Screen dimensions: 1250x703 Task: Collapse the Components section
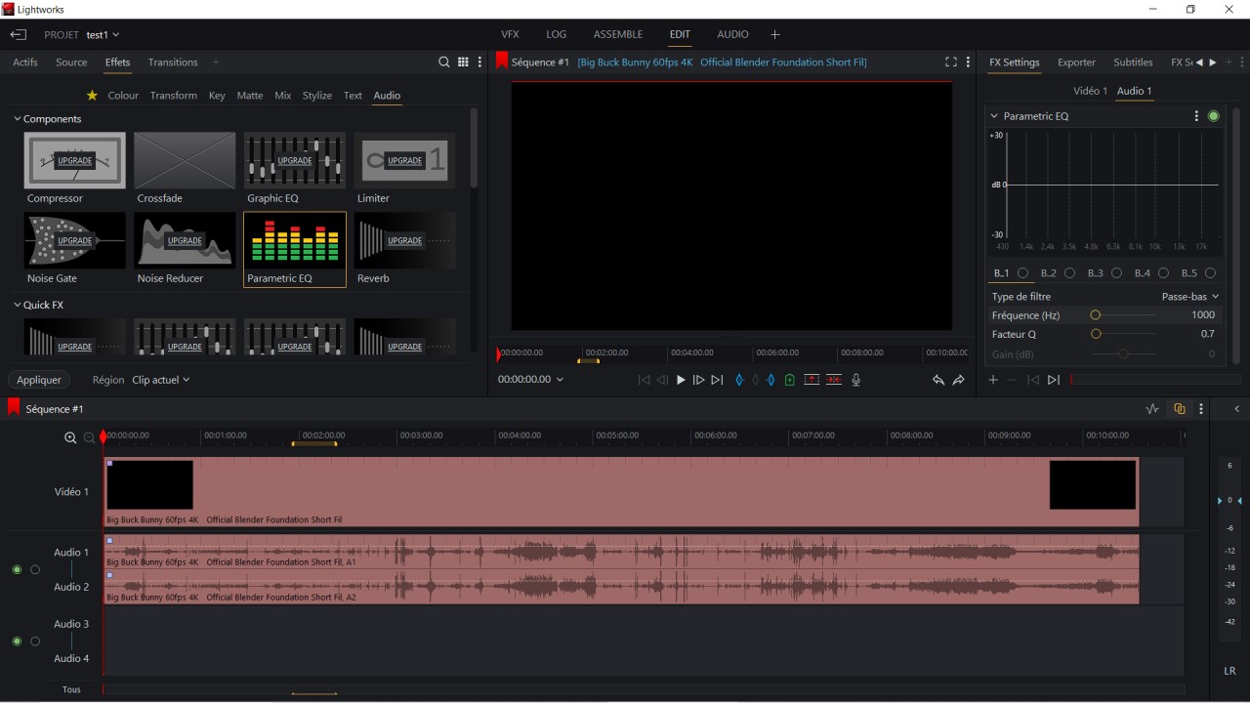coord(18,119)
